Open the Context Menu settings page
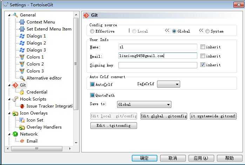Image resolution: width=245 pixels, height=165 pixels. click(41, 22)
